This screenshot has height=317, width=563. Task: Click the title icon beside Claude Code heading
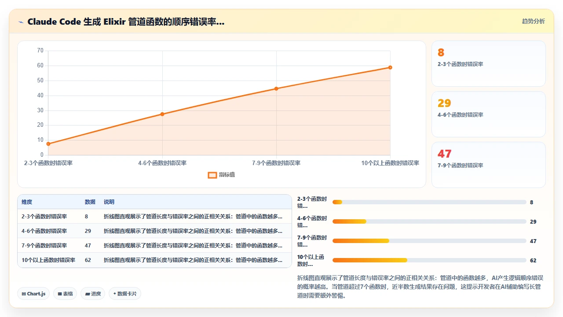[x=21, y=22]
